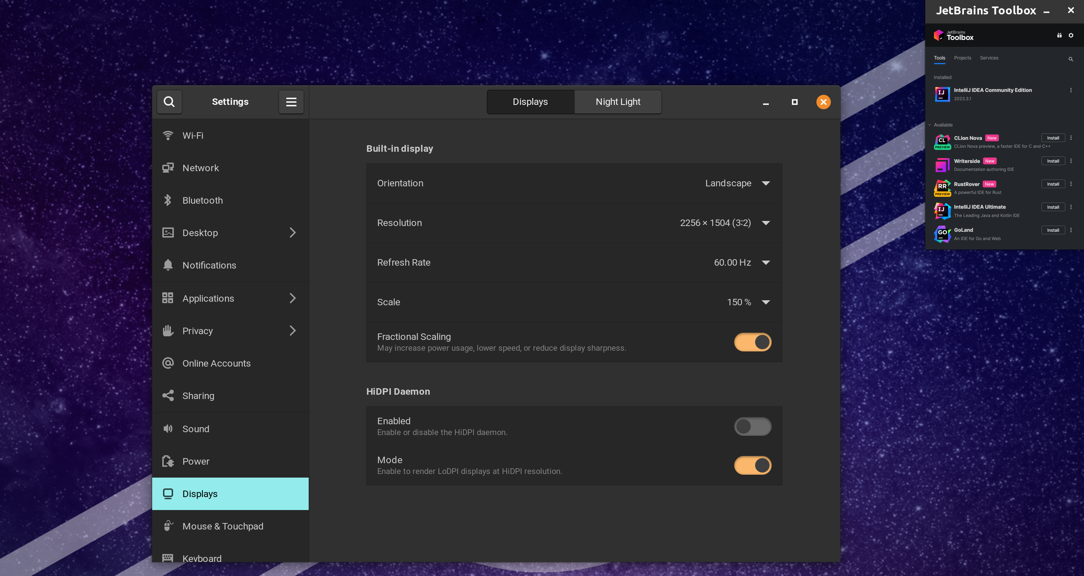Screen dimensions: 1084x576
Task: Open the Resolution dropdown
Action: coord(724,223)
